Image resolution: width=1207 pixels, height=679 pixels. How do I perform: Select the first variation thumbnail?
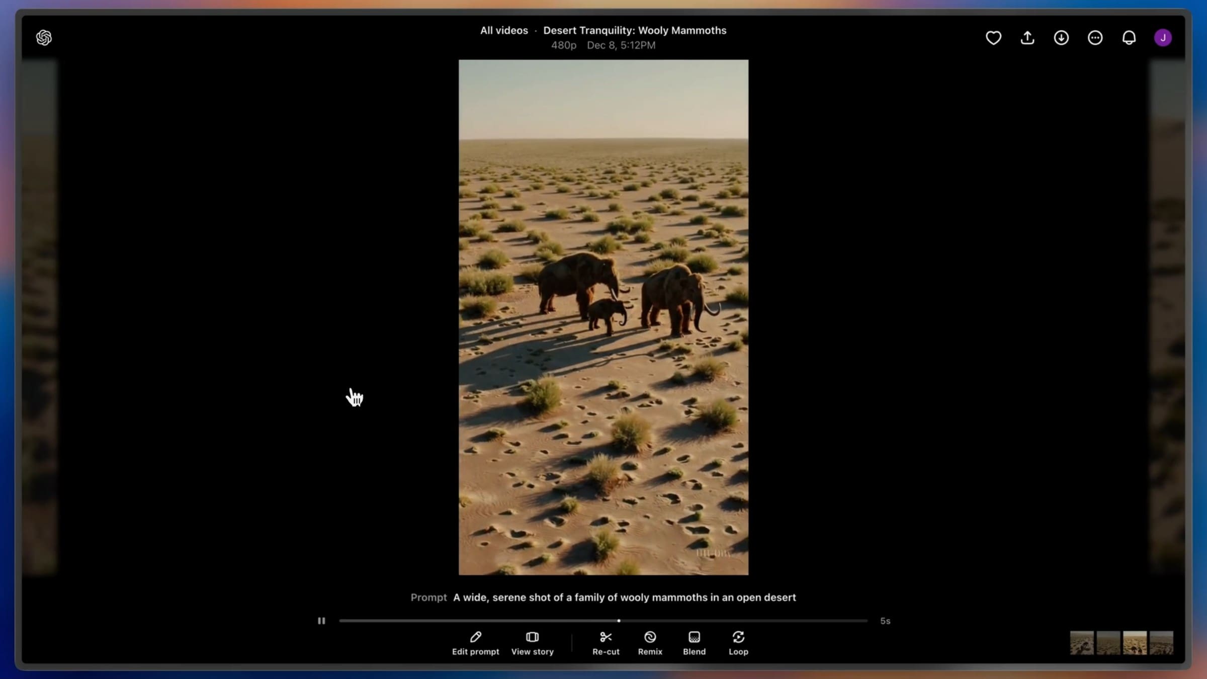click(1082, 643)
